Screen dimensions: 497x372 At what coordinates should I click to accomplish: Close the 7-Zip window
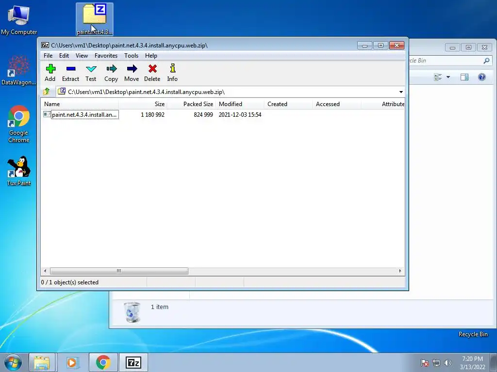point(397,46)
